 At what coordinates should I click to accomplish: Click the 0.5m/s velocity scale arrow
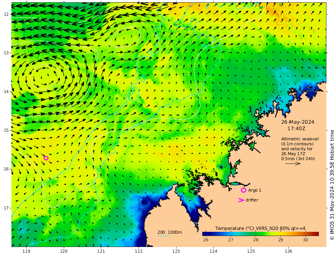click(x=293, y=164)
